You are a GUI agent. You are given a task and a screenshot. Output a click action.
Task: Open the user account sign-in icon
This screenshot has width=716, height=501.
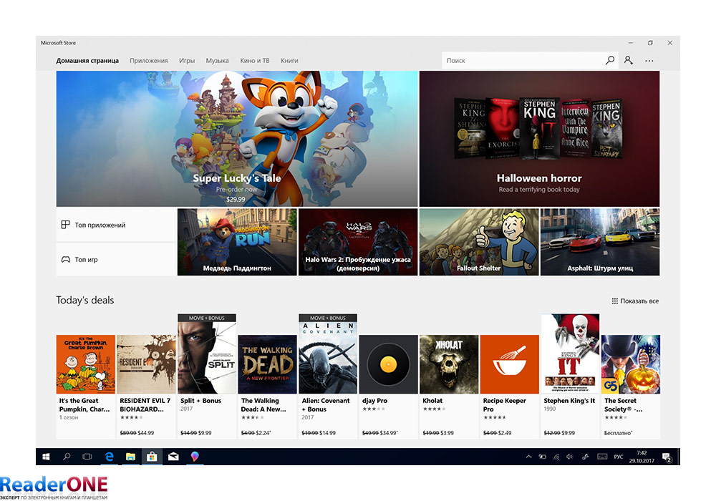[629, 61]
